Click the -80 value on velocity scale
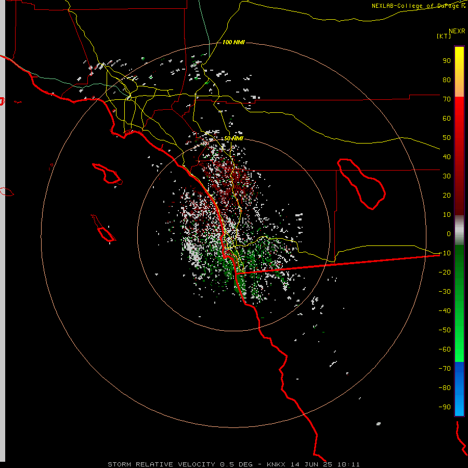Viewport: 468px width, 468px height. tap(445, 388)
